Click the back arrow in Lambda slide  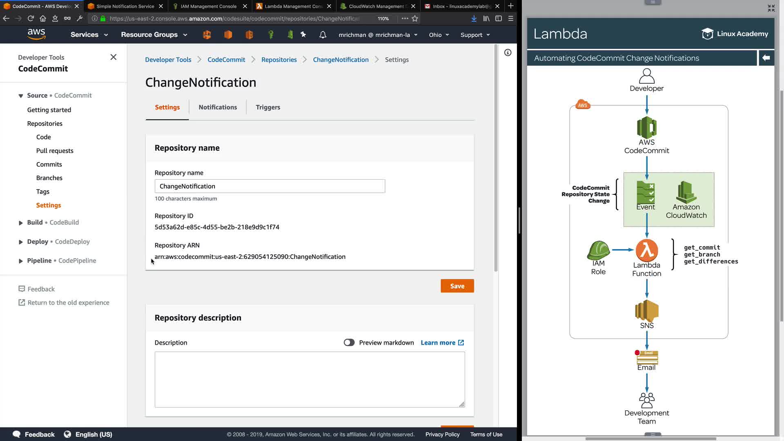(x=766, y=58)
